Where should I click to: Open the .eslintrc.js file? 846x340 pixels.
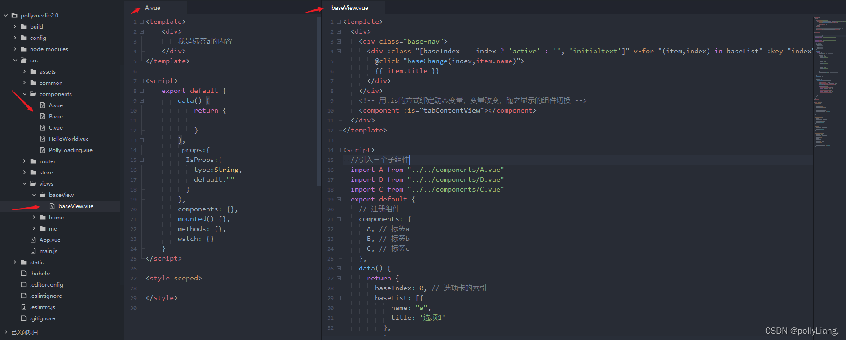click(42, 307)
